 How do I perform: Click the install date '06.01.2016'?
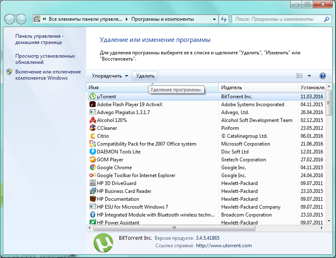pyautogui.click(x=312, y=136)
